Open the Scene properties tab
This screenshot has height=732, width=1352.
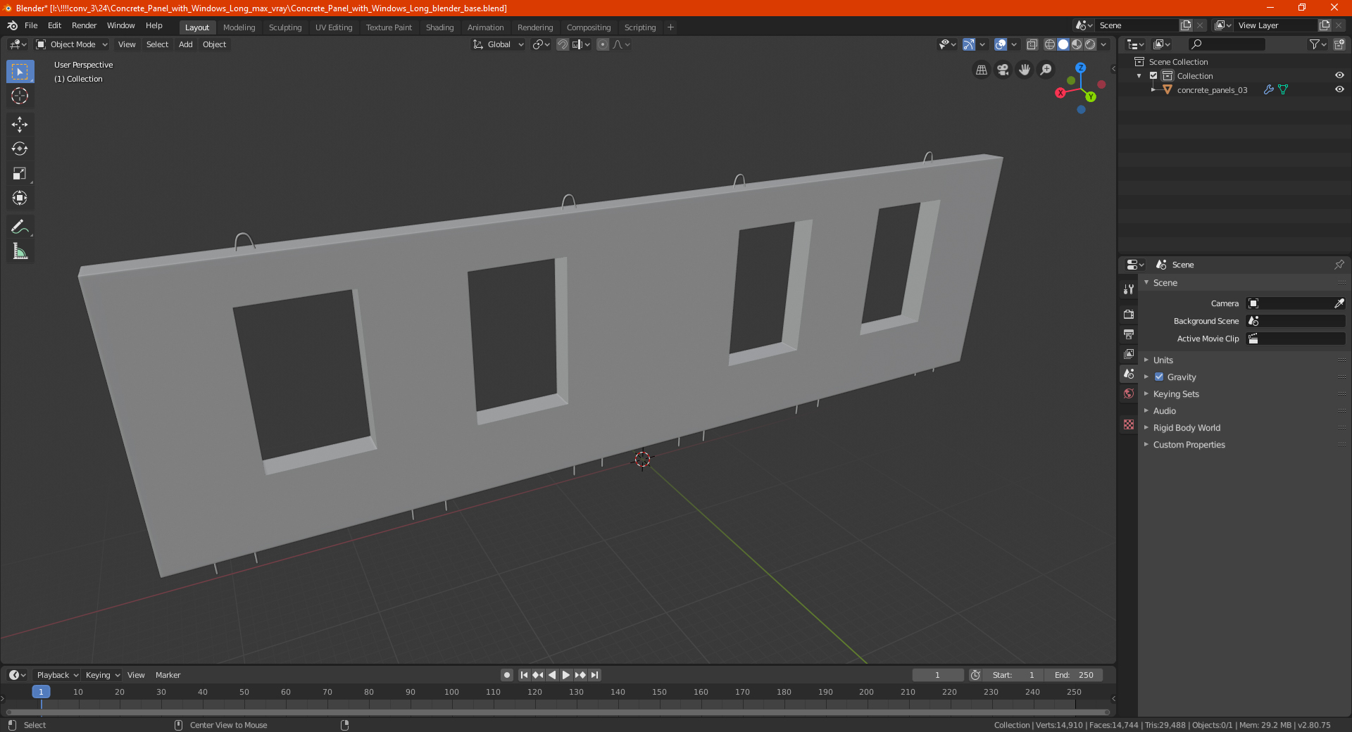1129,374
